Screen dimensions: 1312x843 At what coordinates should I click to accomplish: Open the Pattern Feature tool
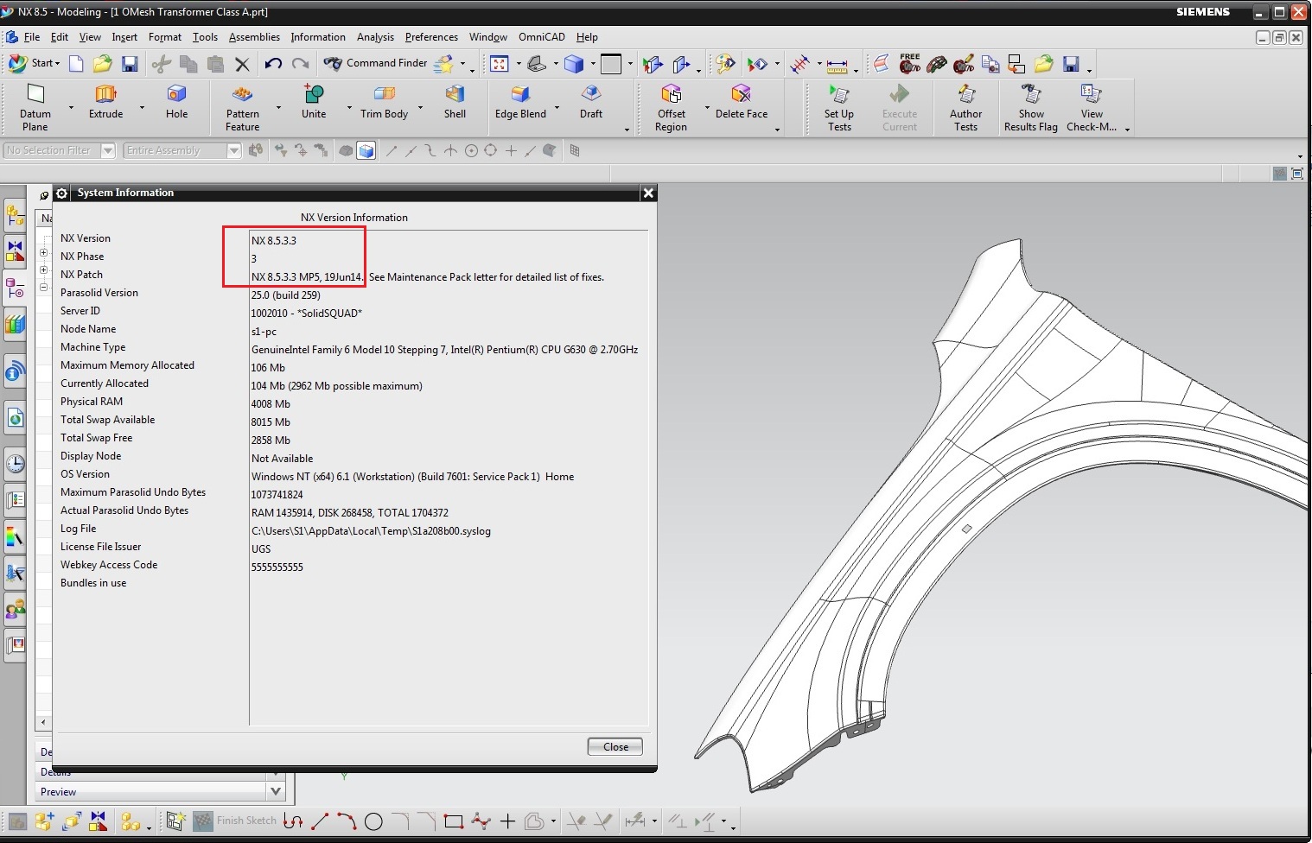point(242,107)
